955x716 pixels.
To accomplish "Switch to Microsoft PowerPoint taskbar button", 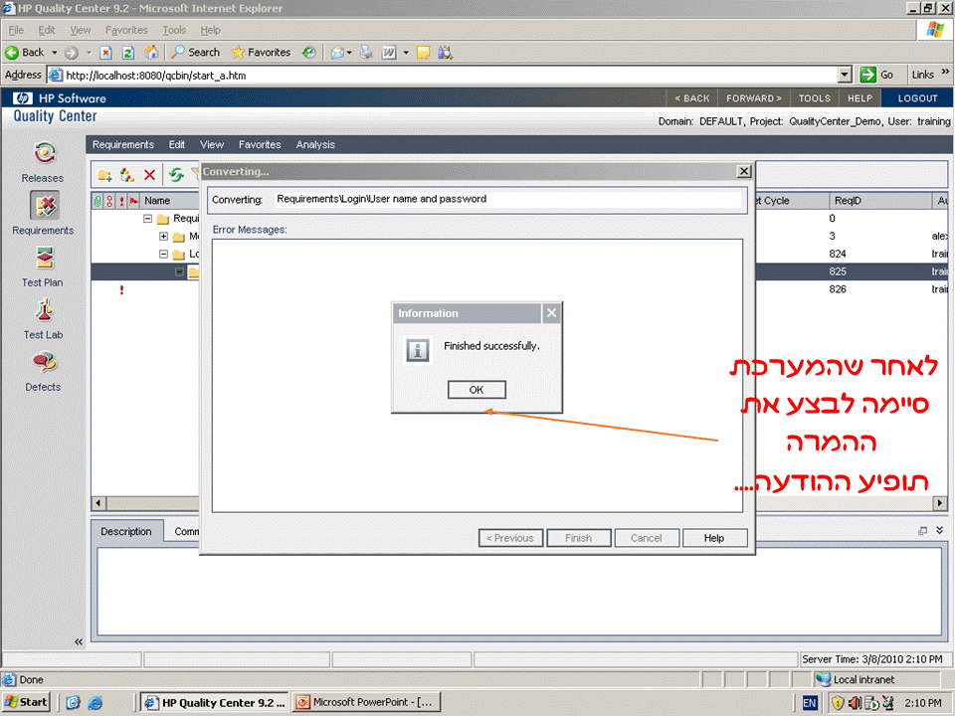I will pyautogui.click(x=365, y=703).
